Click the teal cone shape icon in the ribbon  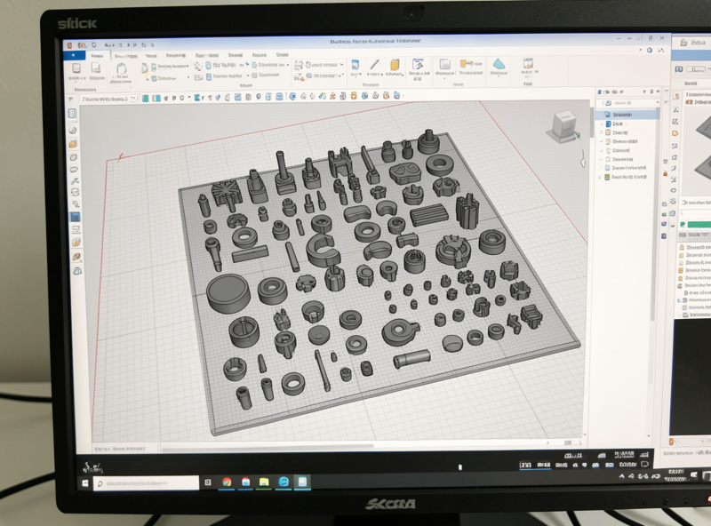coord(499,63)
